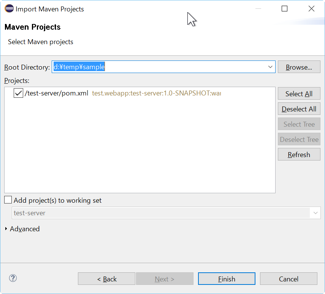Click Finish to import the project

(226, 278)
